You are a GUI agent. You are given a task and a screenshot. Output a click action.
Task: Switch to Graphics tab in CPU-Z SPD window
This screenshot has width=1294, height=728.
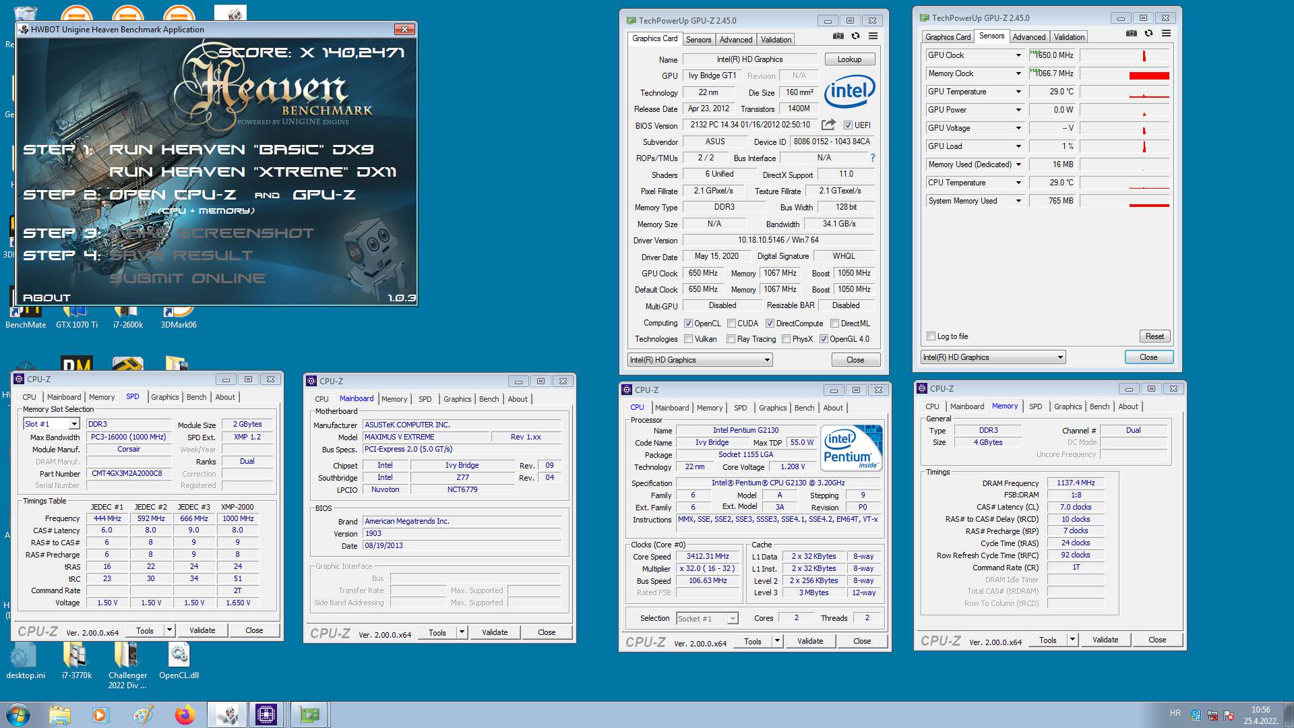point(165,397)
